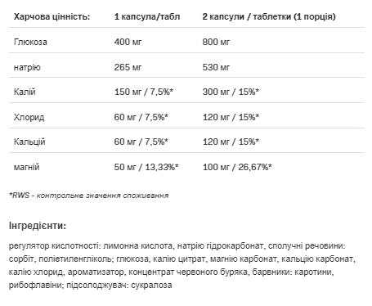The width and height of the screenshot is (372, 306).
Task: Select the 'Калій' row label
Action: [x=25, y=92]
